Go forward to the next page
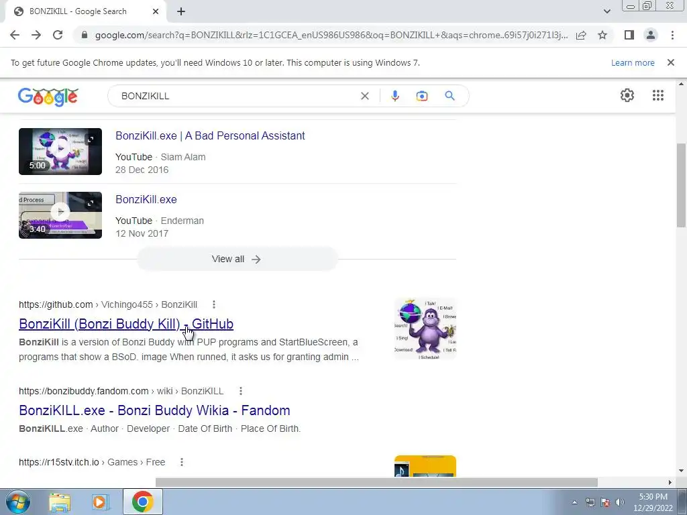Screen dimensions: 687x515 [x=36, y=35]
